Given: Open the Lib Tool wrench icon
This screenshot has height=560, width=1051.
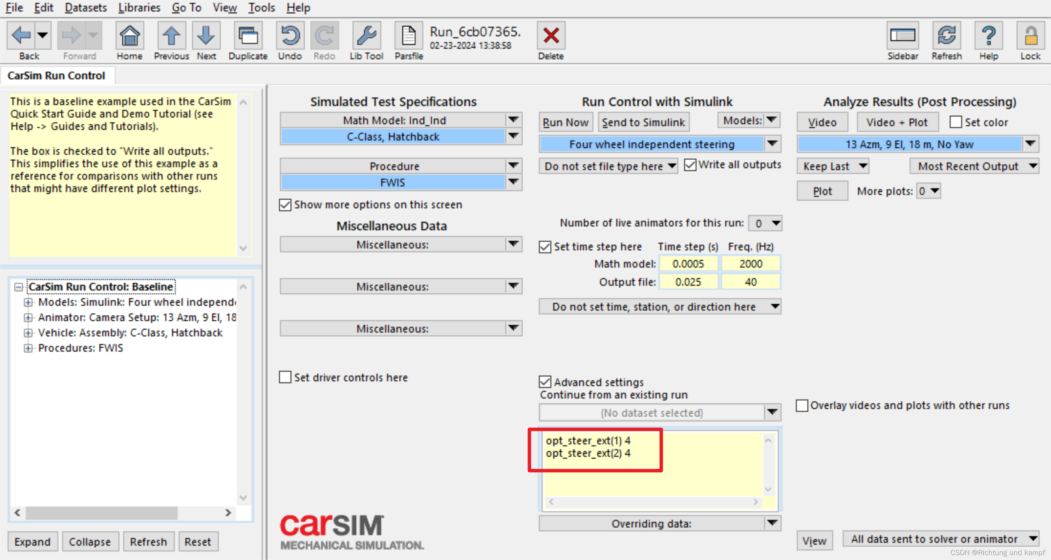Looking at the screenshot, I should point(366,36).
